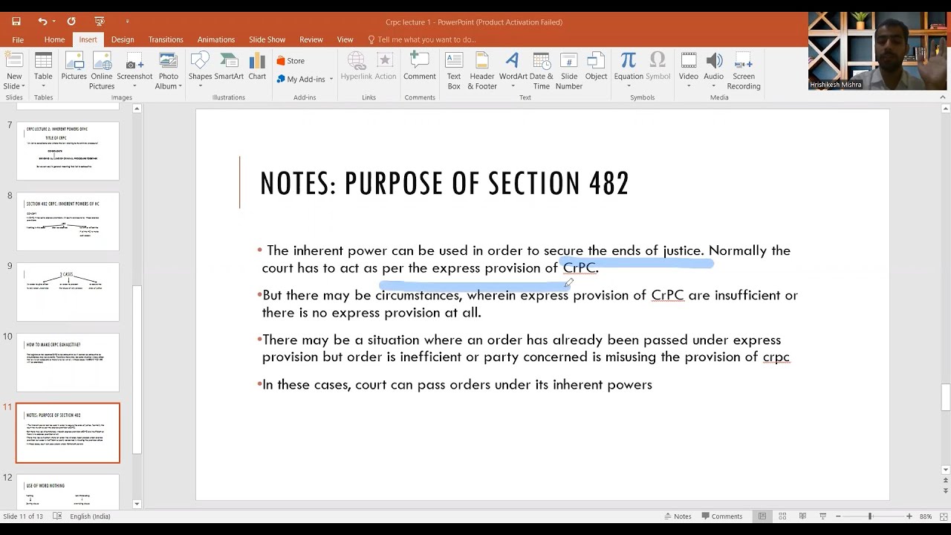Open the Shapes gallery

pos(200,71)
